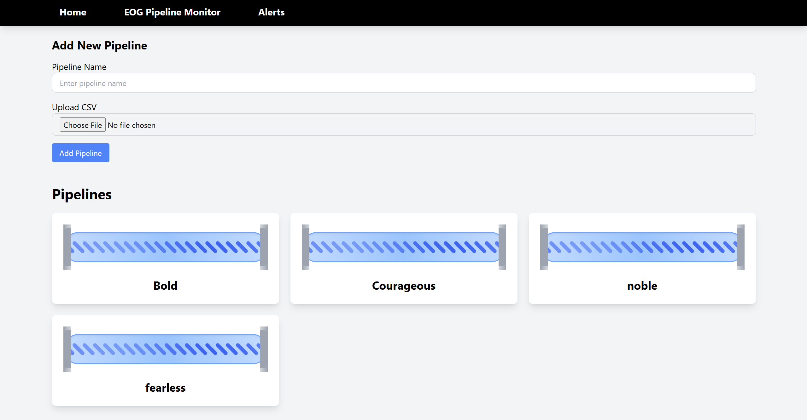Viewport: 807px width, 420px height.
Task: Go to EOG Pipeline Monitor page
Action: click(172, 12)
